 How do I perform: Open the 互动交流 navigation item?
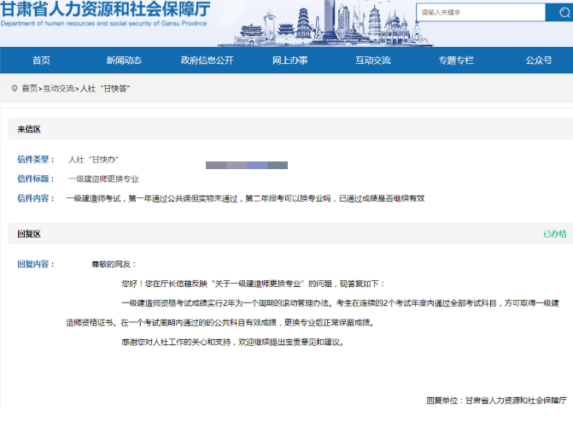[x=373, y=61]
